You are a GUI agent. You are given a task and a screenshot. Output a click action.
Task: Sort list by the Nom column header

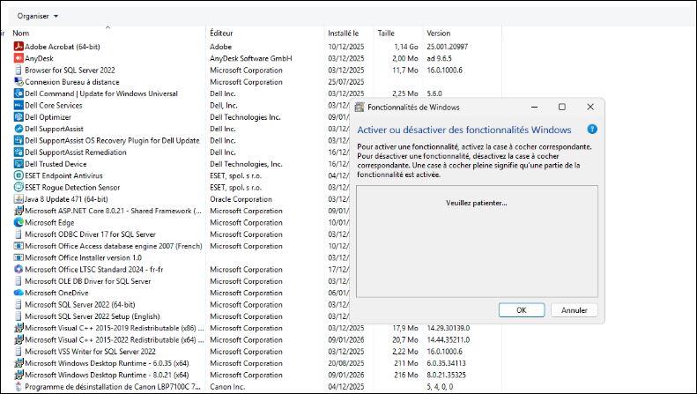coord(21,33)
